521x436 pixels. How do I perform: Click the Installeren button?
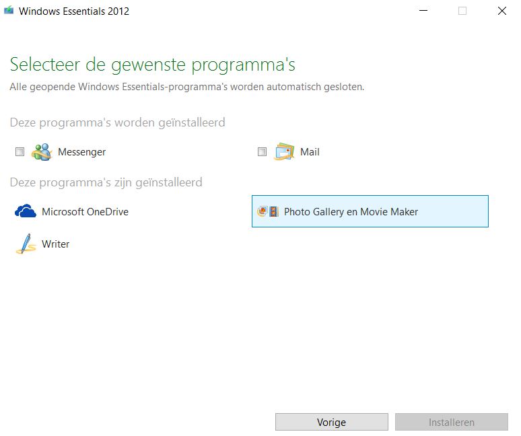[x=452, y=422]
